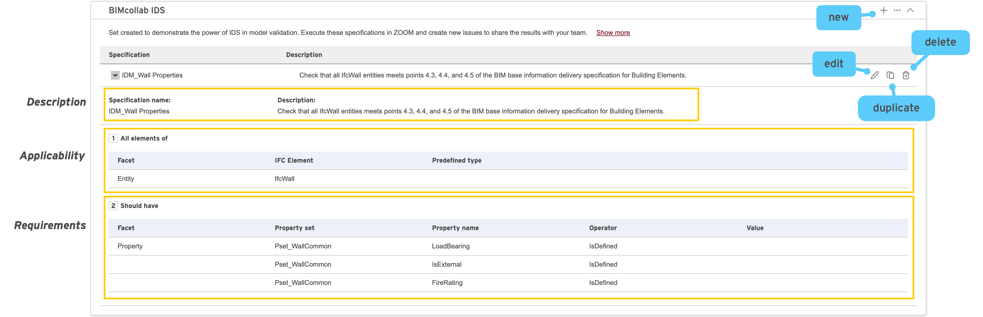Edit IDM_Wall Properties with pencil icon

[875, 75]
